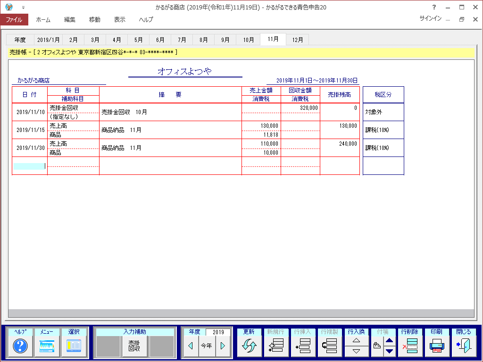Open the 選択 icon button

click(x=74, y=346)
